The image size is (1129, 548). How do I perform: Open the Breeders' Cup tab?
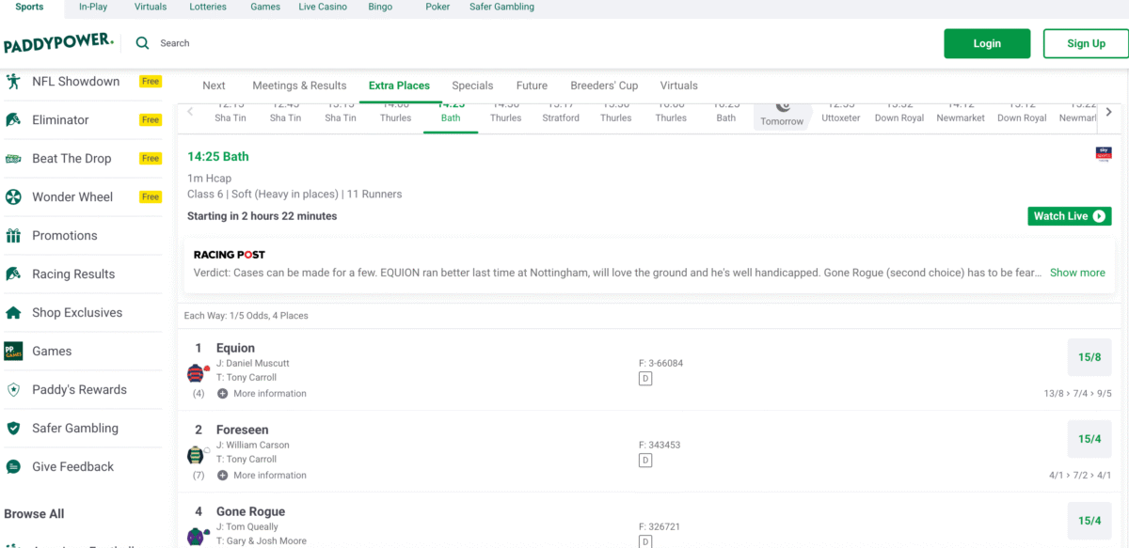604,86
